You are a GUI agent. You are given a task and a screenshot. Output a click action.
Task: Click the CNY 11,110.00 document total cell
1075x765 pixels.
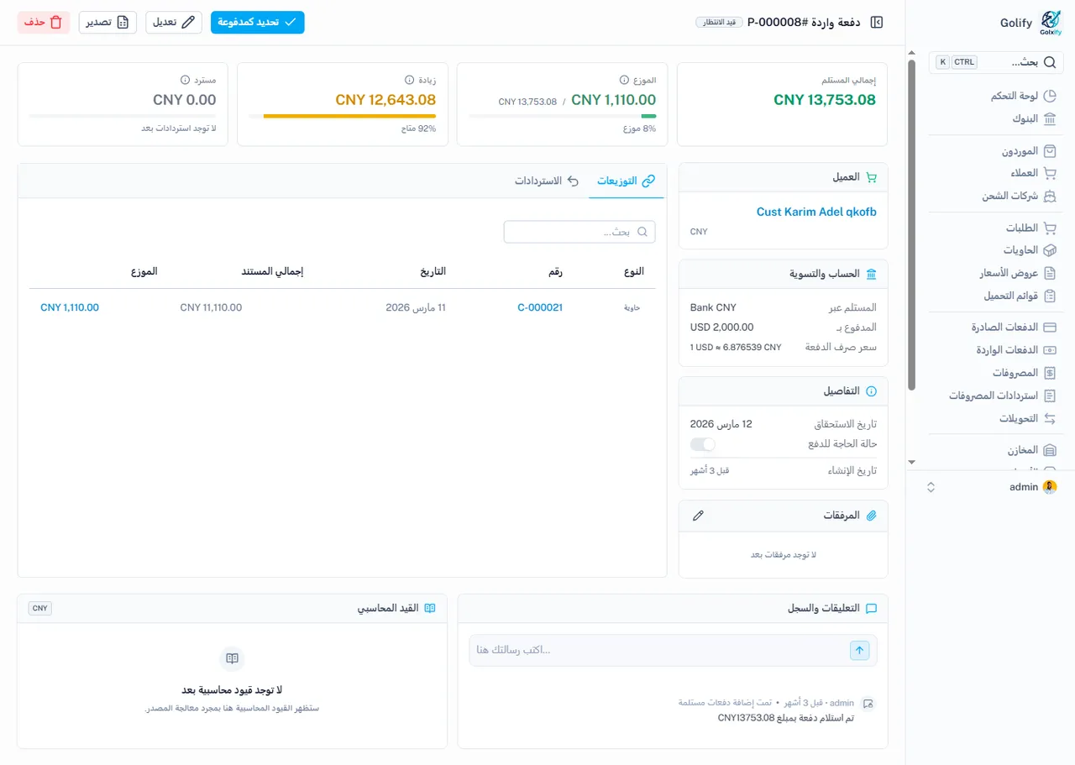[x=211, y=308]
